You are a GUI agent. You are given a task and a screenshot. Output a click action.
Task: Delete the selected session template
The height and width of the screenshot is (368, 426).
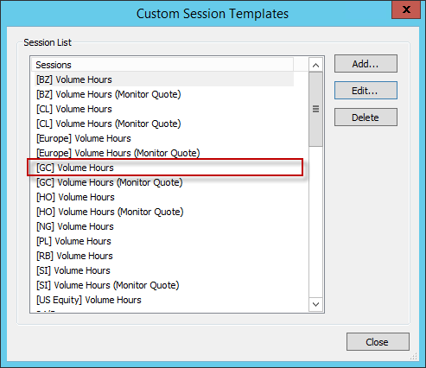click(366, 117)
